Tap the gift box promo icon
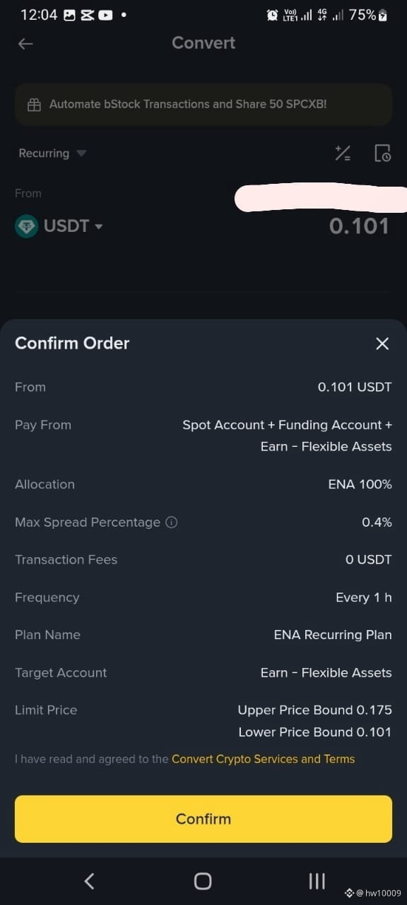Image resolution: width=407 pixels, height=905 pixels. coord(34,105)
